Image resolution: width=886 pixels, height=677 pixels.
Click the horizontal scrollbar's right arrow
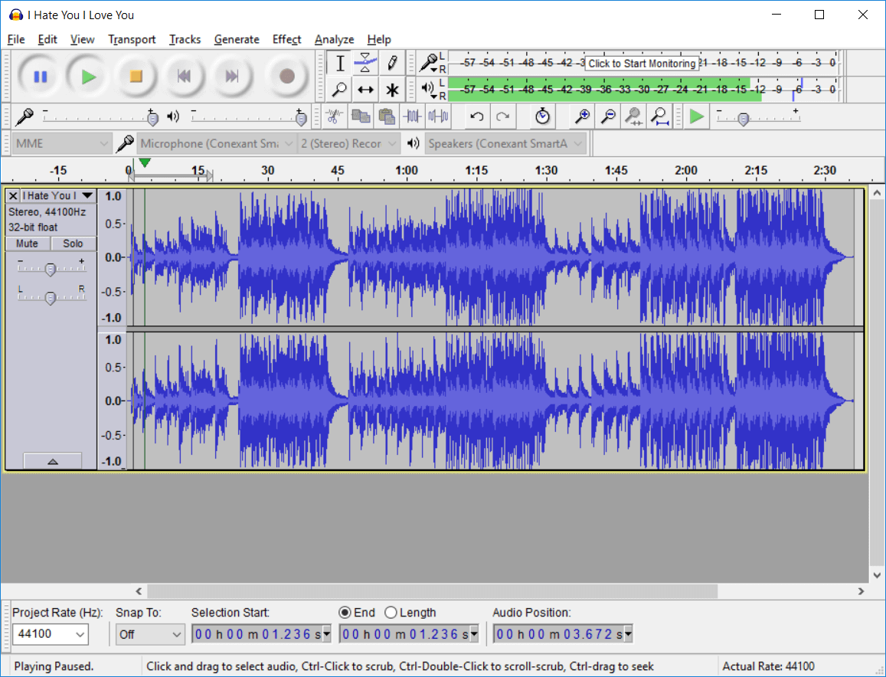pos(861,591)
